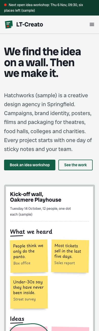The width and height of the screenshot is (99, 331).
Task: Click the 'Sales report' source label
Action: 64,263
